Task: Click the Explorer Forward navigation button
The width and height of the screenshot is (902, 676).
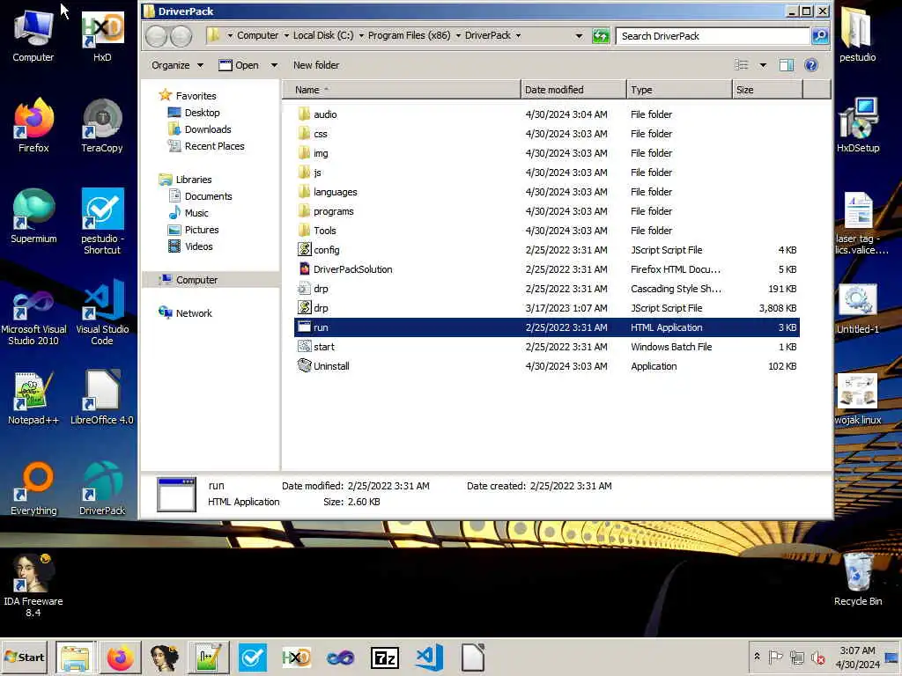Action: [181, 36]
